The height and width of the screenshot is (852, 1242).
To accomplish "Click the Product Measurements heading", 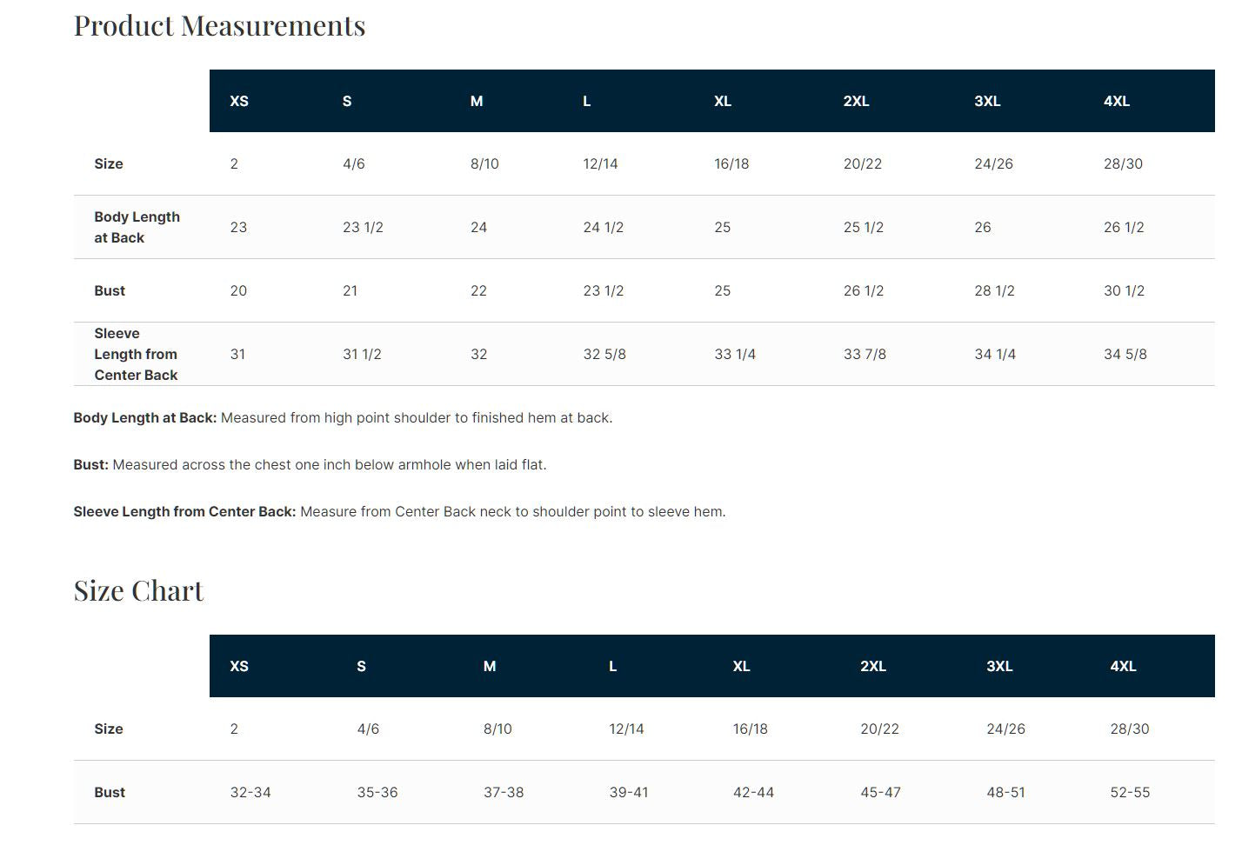I will [x=219, y=26].
